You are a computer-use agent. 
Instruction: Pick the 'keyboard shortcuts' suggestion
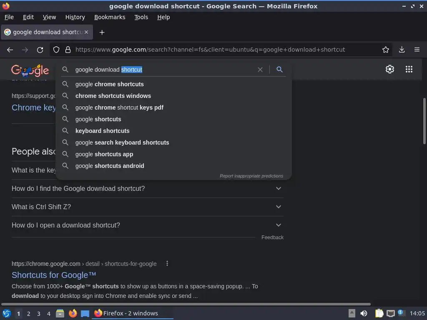173,131
